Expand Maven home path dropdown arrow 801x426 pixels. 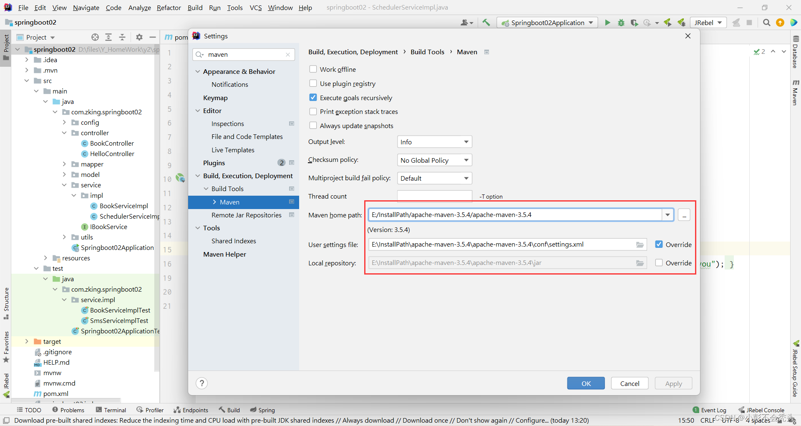click(667, 215)
